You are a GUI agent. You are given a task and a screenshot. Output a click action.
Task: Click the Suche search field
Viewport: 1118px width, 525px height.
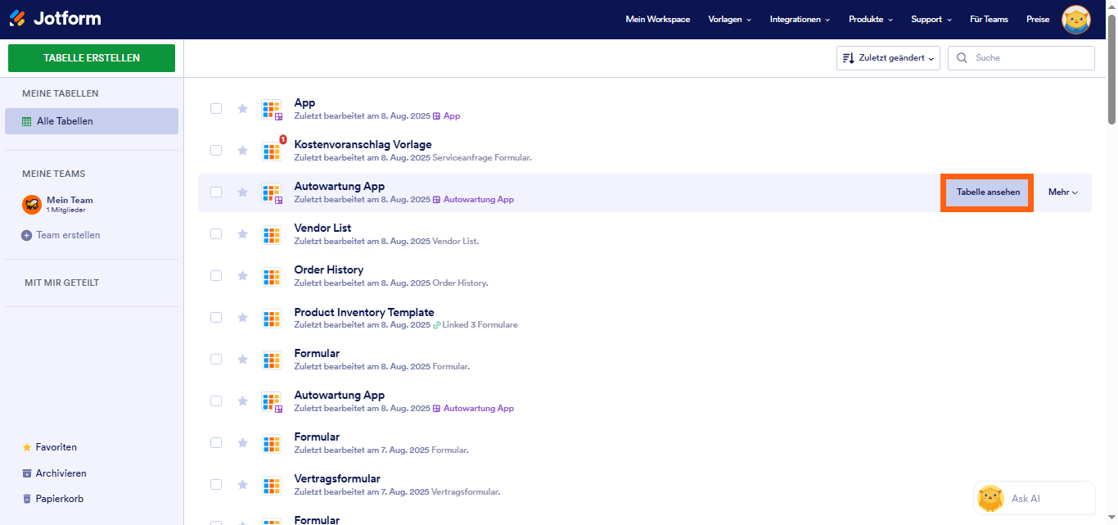coord(1021,58)
